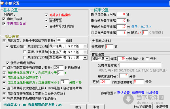The width and height of the screenshot is (170, 109).
Task: Open 菜谱3 recipe dropdown
Action: [85, 58]
